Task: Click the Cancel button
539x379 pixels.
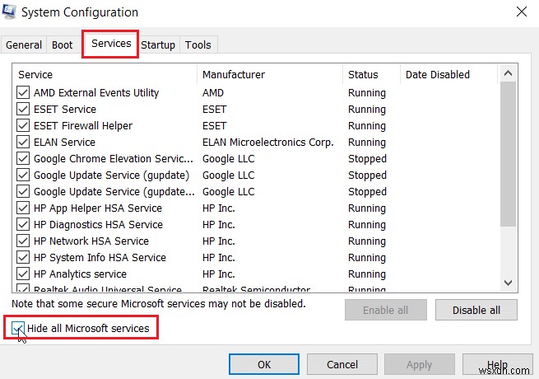Action: (342, 364)
